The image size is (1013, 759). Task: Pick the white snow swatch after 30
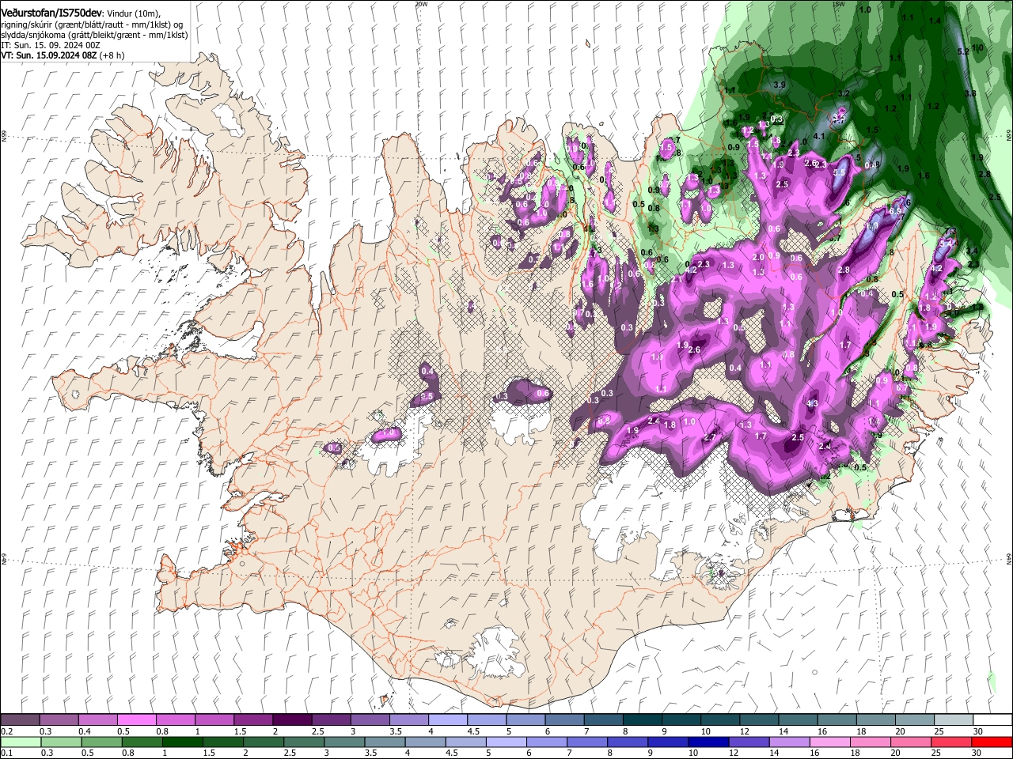point(992,719)
